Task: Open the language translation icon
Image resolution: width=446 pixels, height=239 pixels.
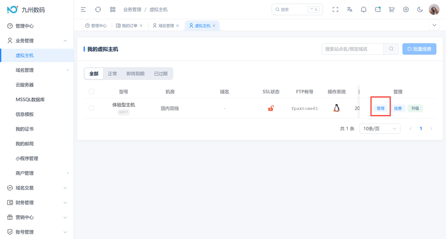Action: [350, 9]
